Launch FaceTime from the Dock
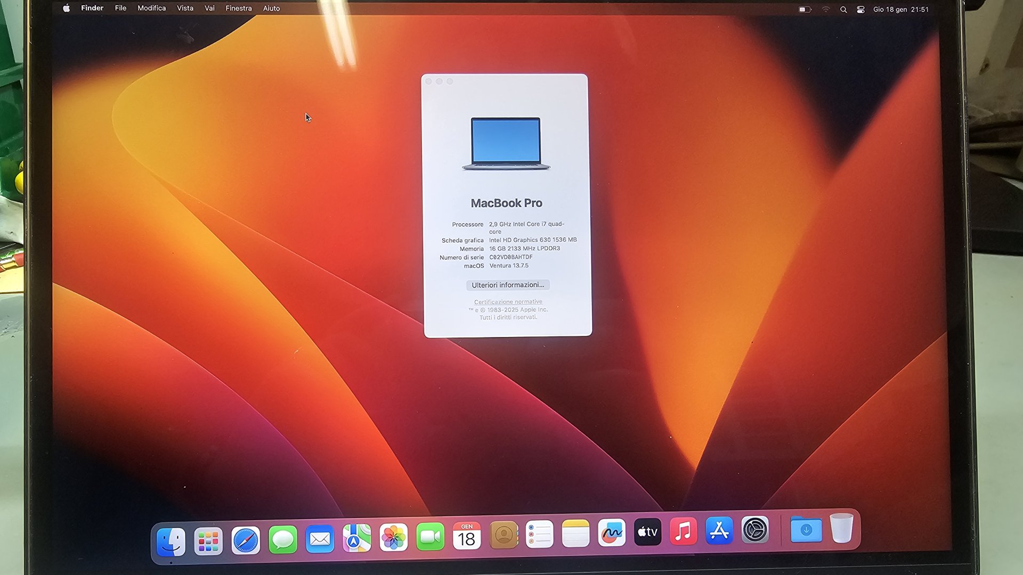 (x=430, y=537)
